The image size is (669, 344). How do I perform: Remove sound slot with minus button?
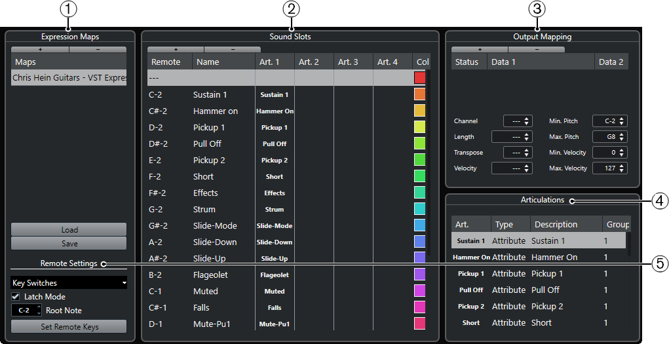click(233, 50)
